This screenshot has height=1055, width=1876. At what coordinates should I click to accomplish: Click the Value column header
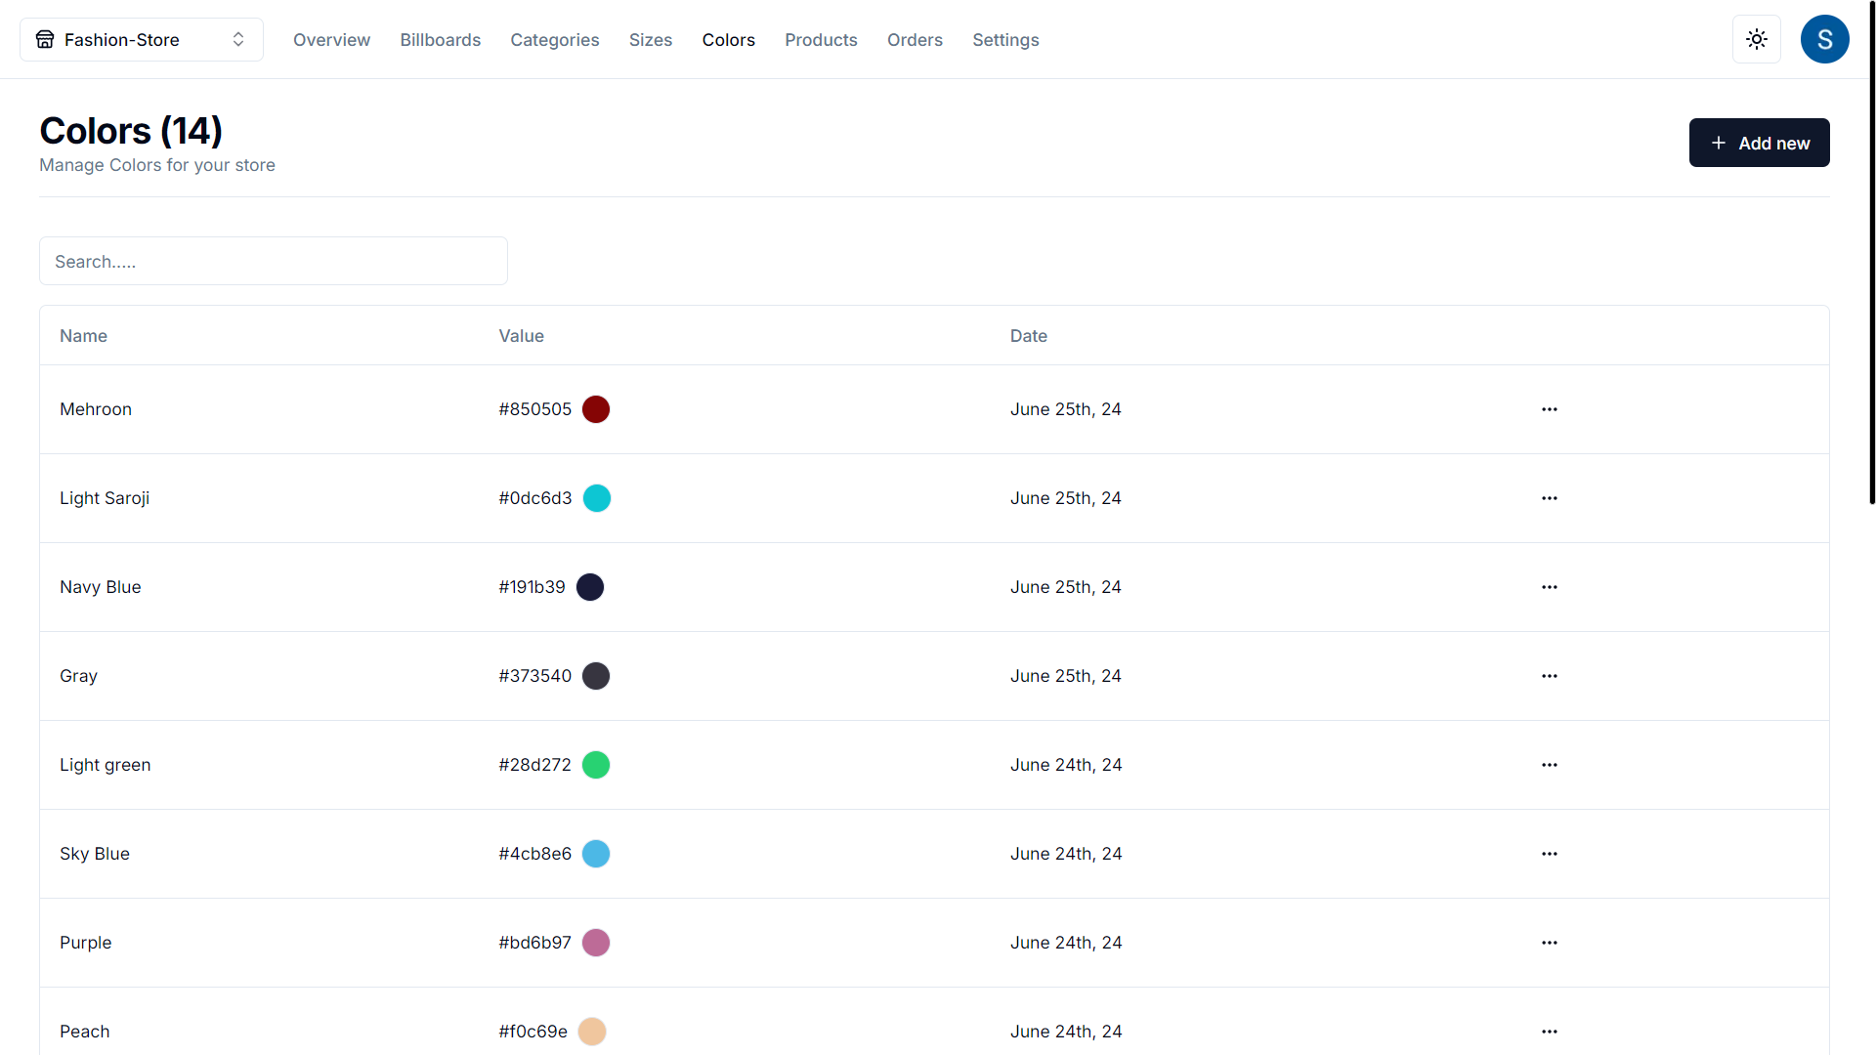(x=521, y=336)
